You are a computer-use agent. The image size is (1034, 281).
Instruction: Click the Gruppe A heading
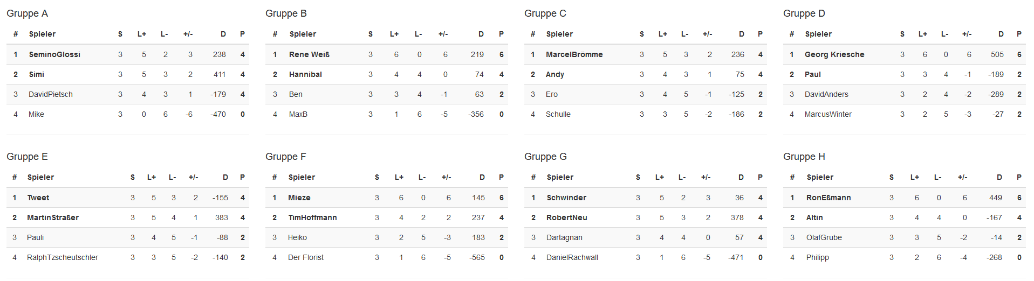tap(27, 13)
